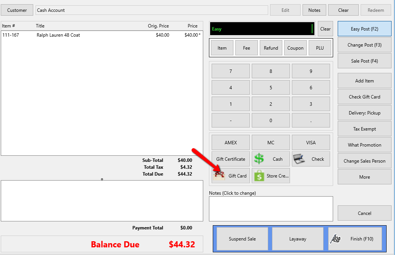Tap keypad number 7
The image size is (395, 255).
[230, 71]
